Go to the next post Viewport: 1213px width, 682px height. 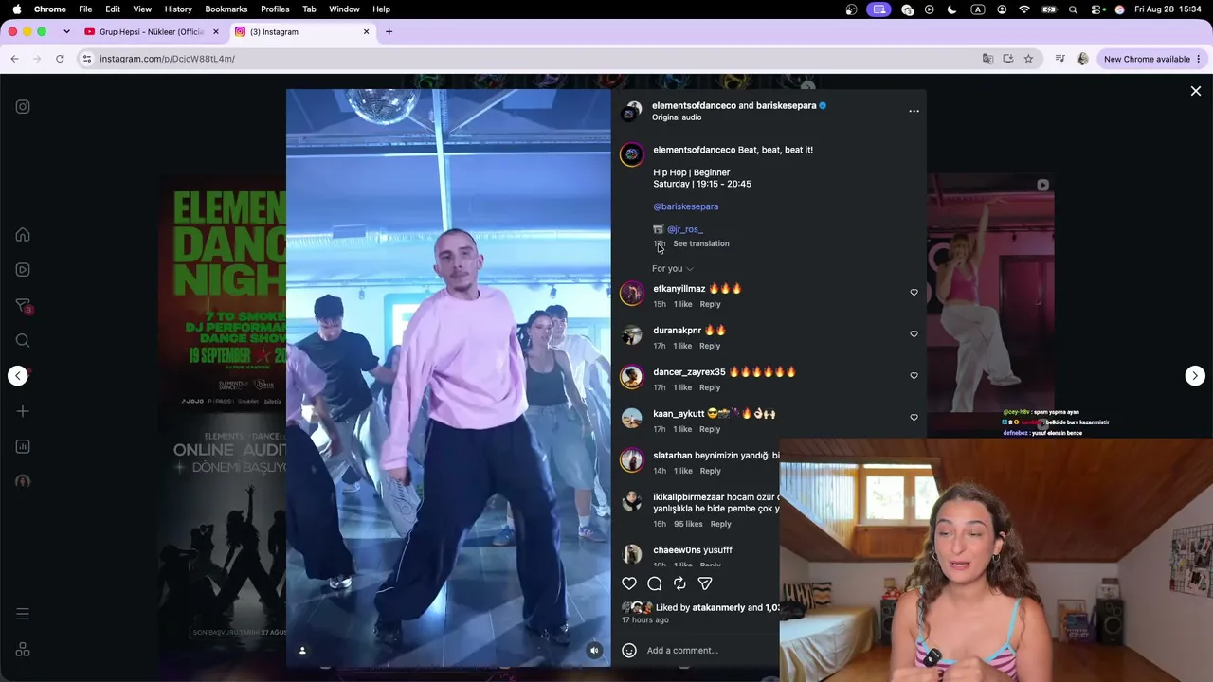pos(1195,376)
